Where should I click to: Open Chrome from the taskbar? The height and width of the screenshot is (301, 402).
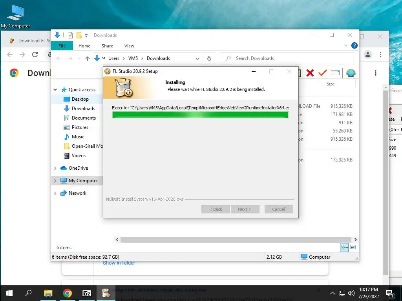click(68, 293)
